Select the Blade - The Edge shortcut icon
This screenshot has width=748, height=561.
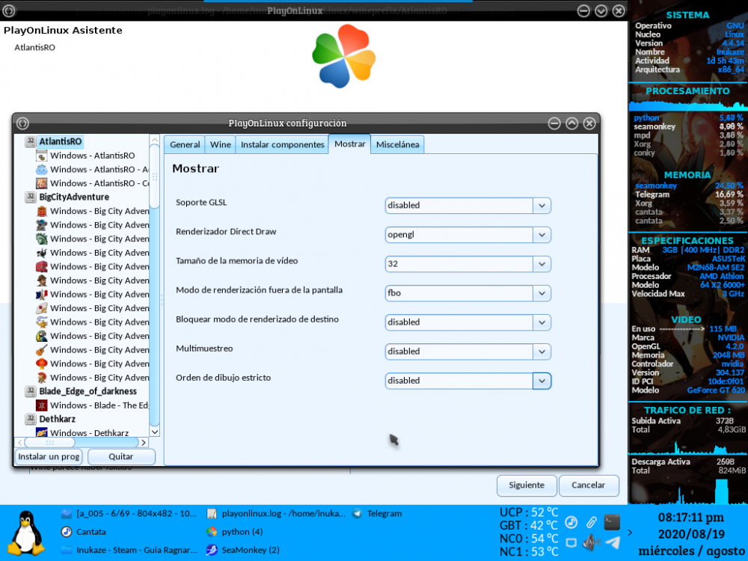(43, 405)
